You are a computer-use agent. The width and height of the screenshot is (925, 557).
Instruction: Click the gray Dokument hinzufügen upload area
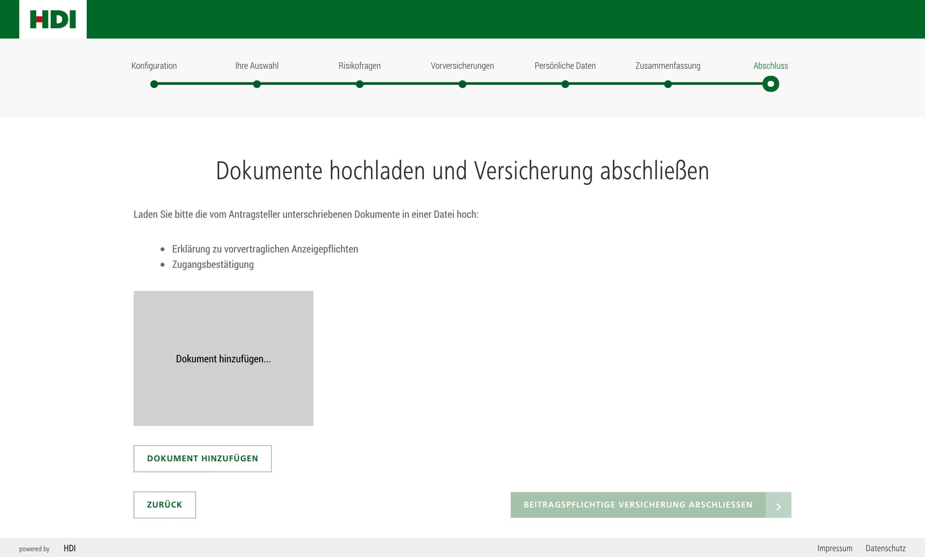(224, 358)
